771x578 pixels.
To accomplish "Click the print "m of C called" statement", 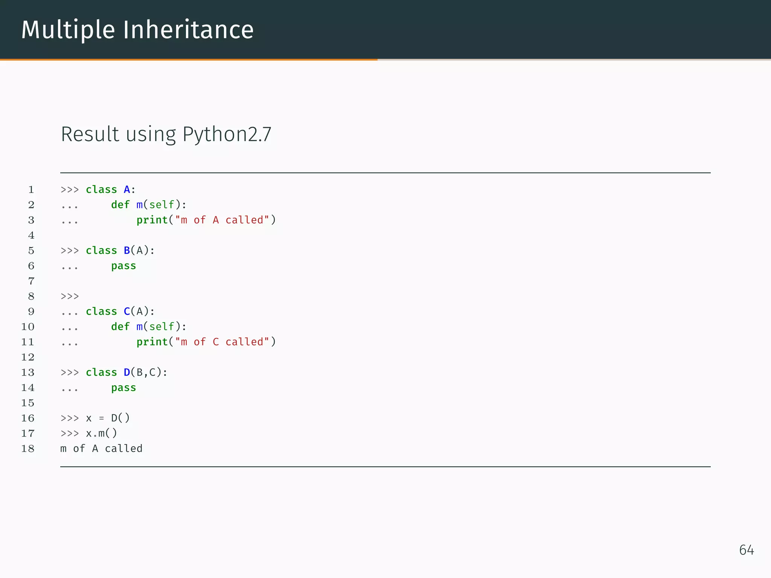I will point(206,342).
